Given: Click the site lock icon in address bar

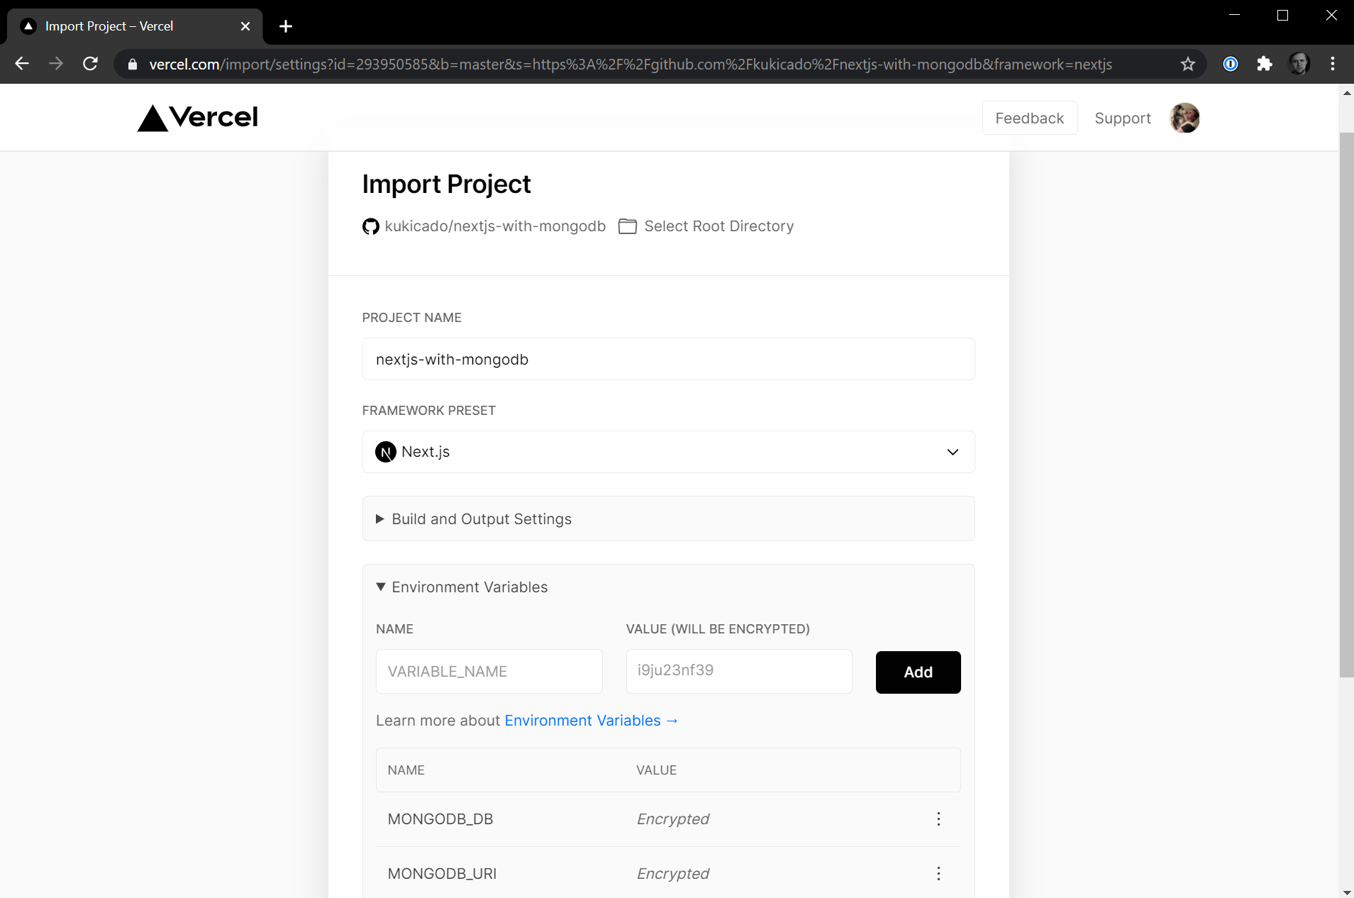Looking at the screenshot, I should click(x=133, y=65).
